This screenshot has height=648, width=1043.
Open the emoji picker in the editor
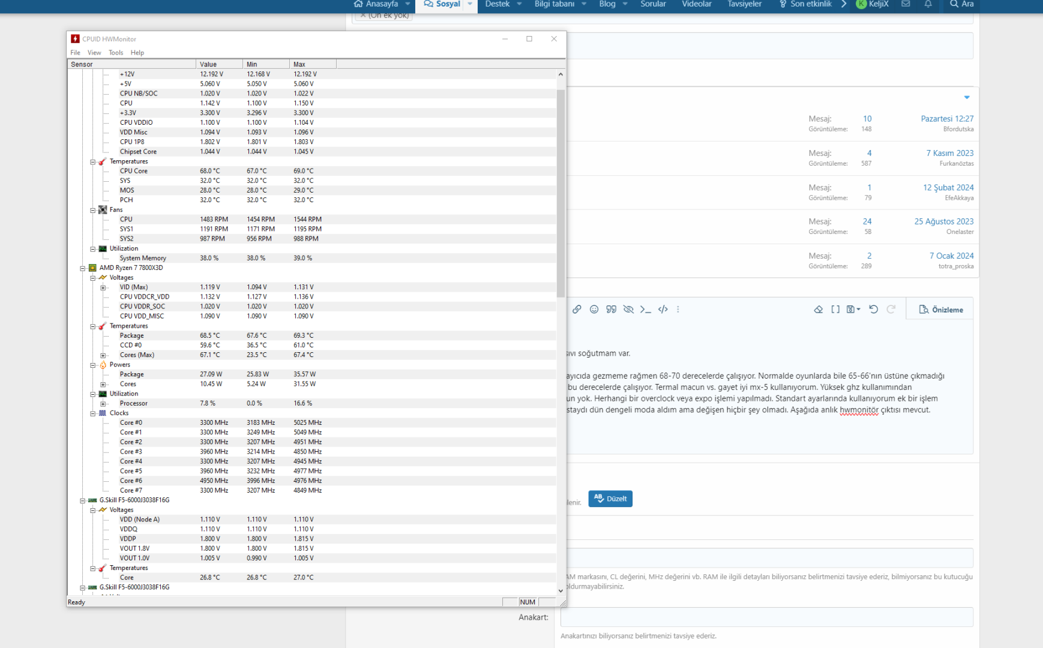[x=594, y=310]
